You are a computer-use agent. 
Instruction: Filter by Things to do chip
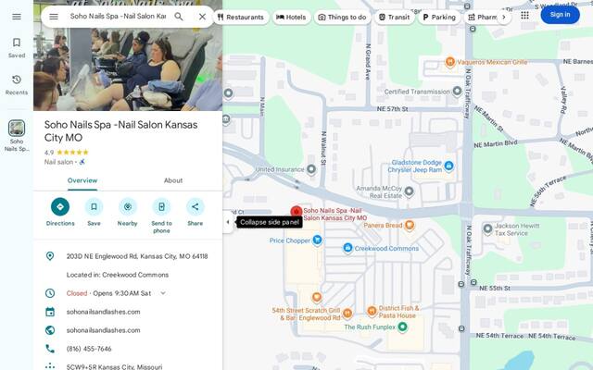pyautogui.click(x=342, y=17)
